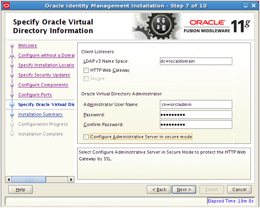Click the horizontal scrollbar thumb in step list
The height and width of the screenshot is (208, 260).
tap(29, 180)
